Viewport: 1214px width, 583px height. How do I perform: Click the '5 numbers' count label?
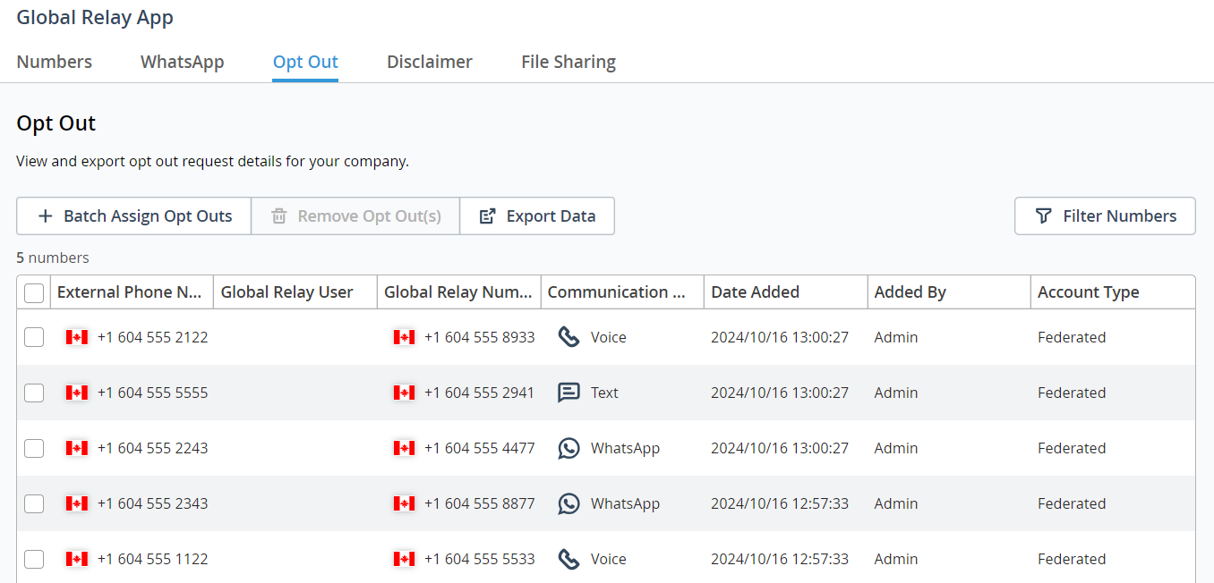coord(53,258)
